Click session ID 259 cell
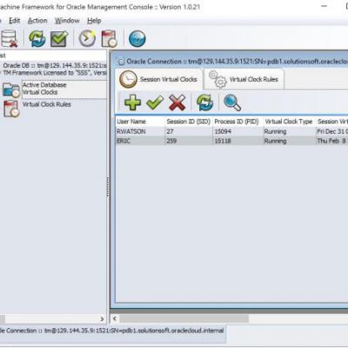The height and width of the screenshot is (348, 348). click(189, 141)
